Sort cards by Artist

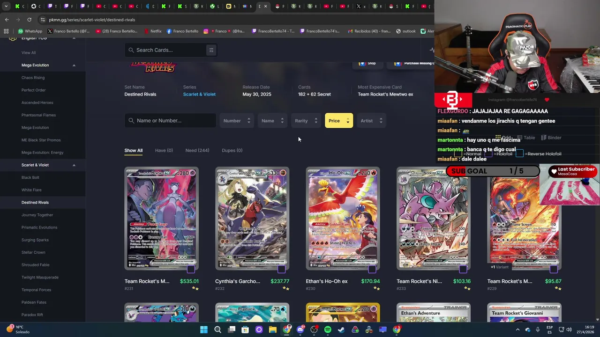pos(371,121)
